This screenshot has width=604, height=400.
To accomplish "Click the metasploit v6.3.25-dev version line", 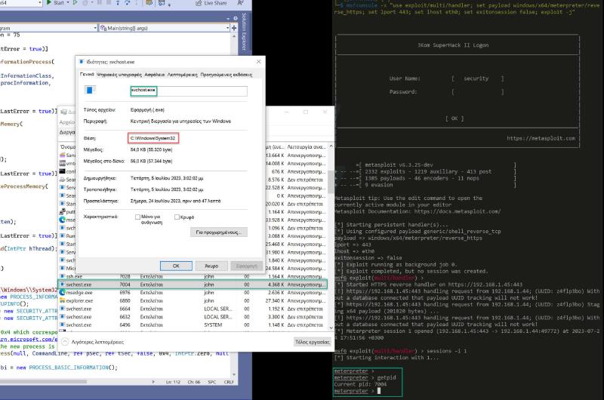I will pyautogui.click(x=399, y=165).
